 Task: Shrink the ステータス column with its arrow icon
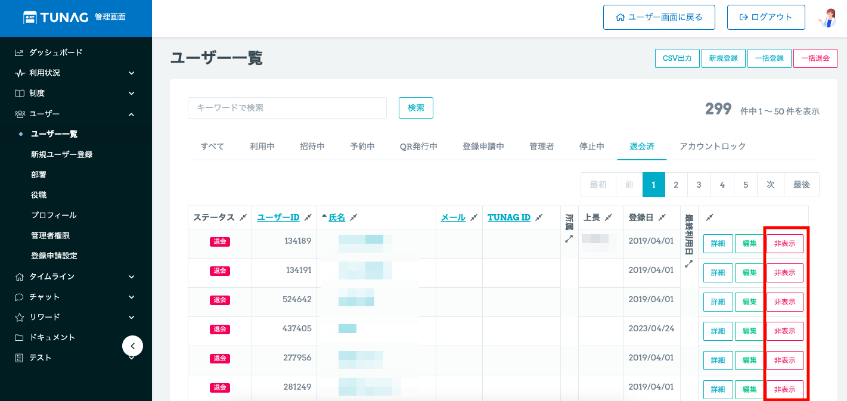[243, 218]
